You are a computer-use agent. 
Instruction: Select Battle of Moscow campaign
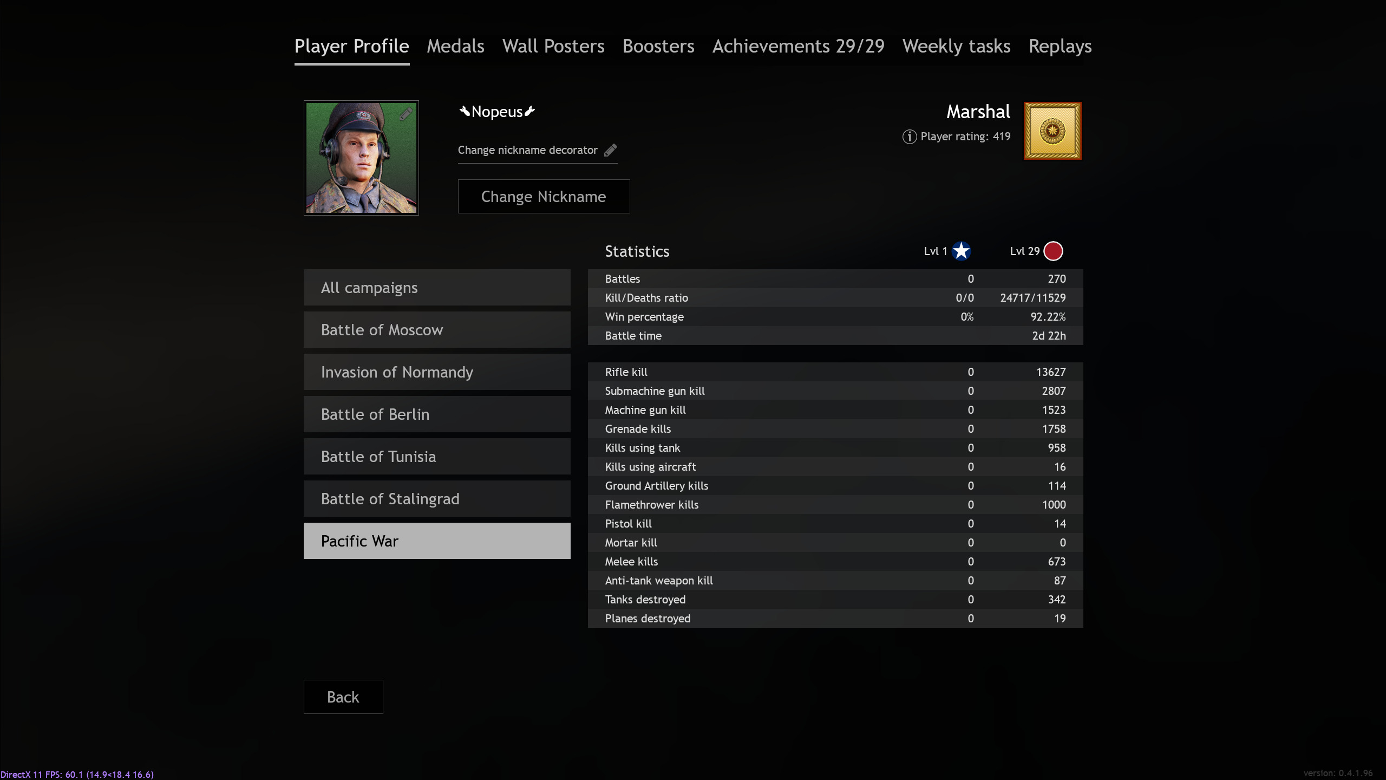pos(437,330)
